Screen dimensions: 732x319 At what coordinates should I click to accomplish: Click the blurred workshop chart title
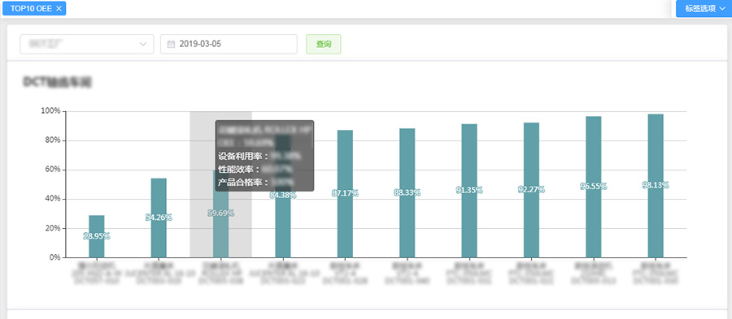click(x=58, y=83)
